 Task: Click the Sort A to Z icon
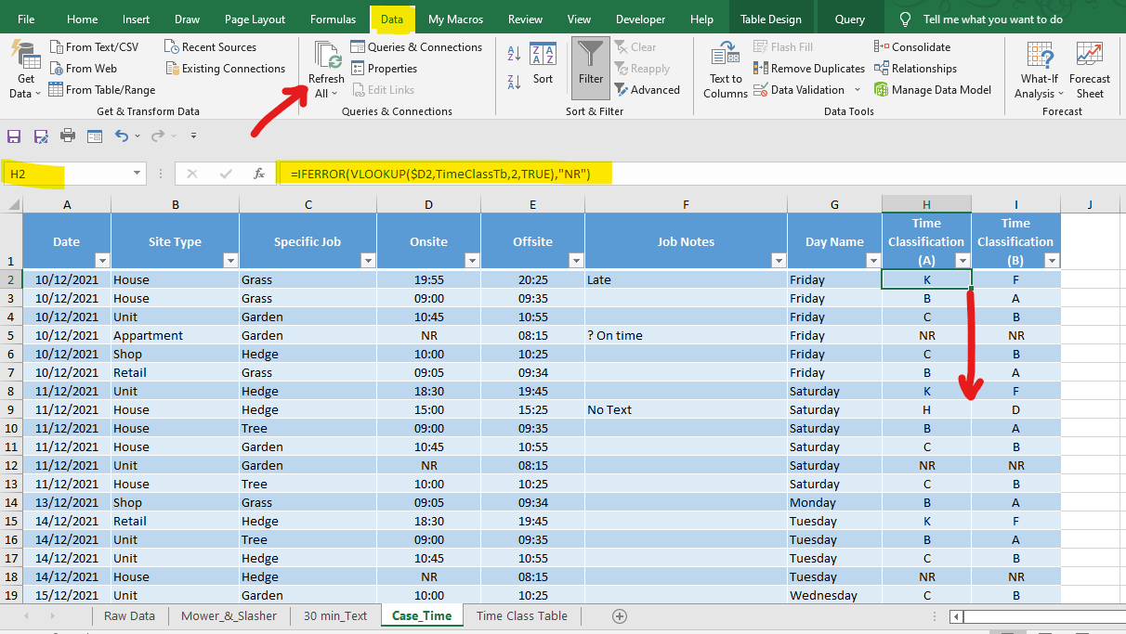[514, 57]
